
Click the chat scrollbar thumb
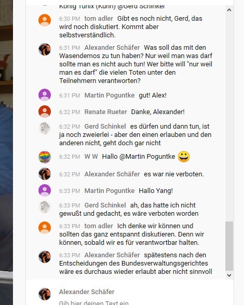(x=229, y=246)
